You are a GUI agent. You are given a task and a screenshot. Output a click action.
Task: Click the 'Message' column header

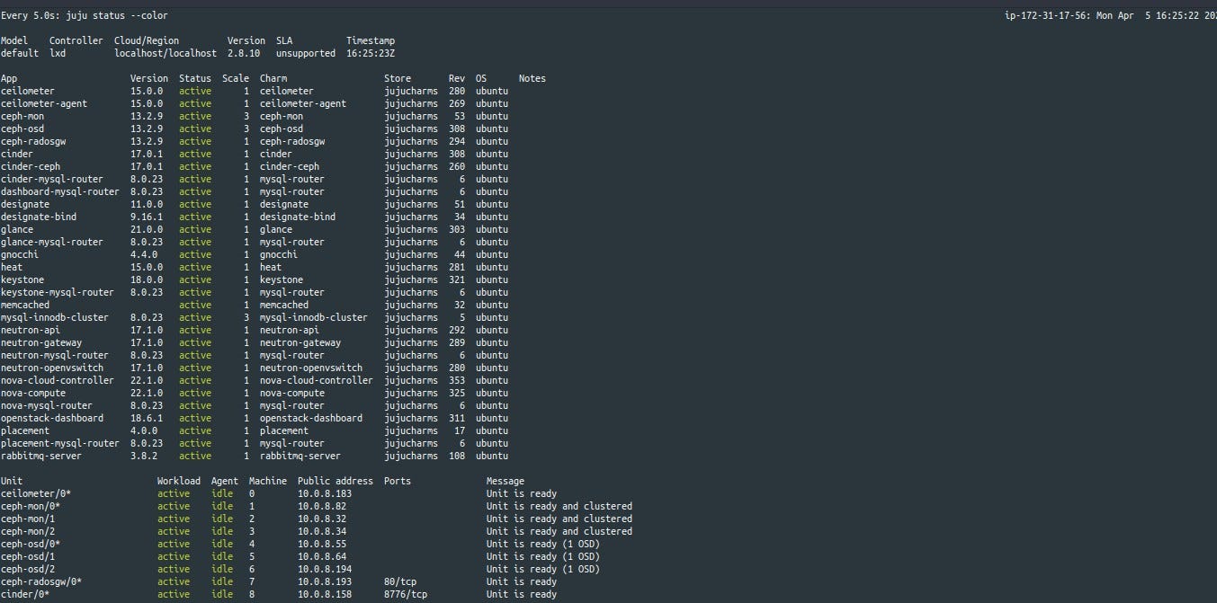[x=506, y=481]
